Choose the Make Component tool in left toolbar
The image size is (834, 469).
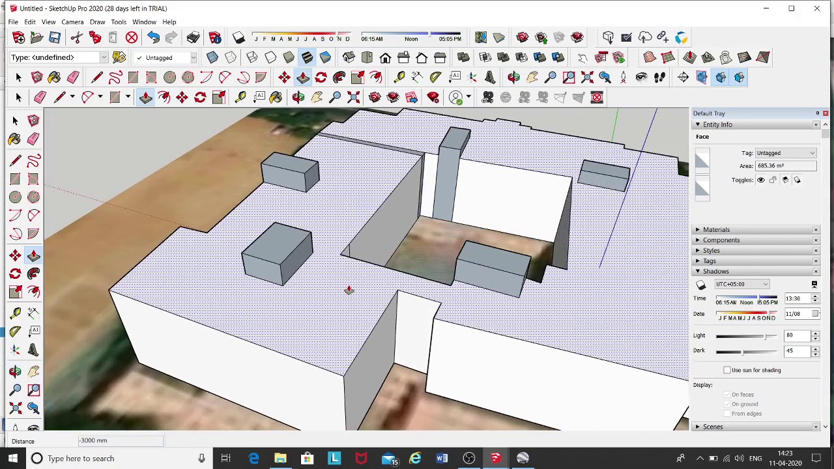pyautogui.click(x=33, y=121)
